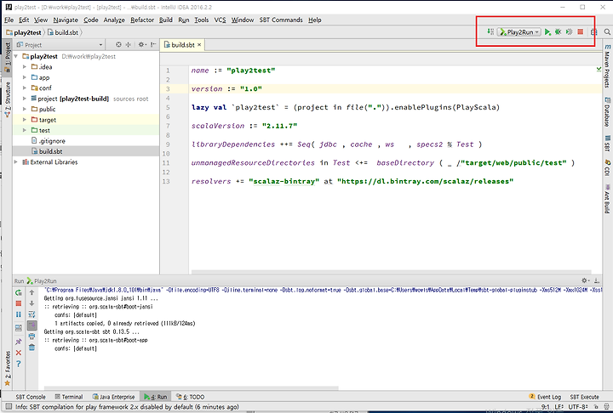Expand the app folder
Image resolution: width=613 pixels, height=413 pixels.
click(x=25, y=77)
